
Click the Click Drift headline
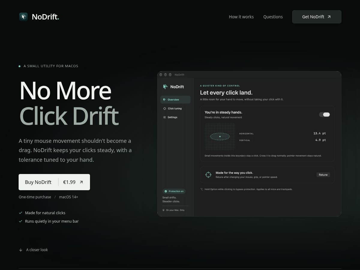click(69, 116)
